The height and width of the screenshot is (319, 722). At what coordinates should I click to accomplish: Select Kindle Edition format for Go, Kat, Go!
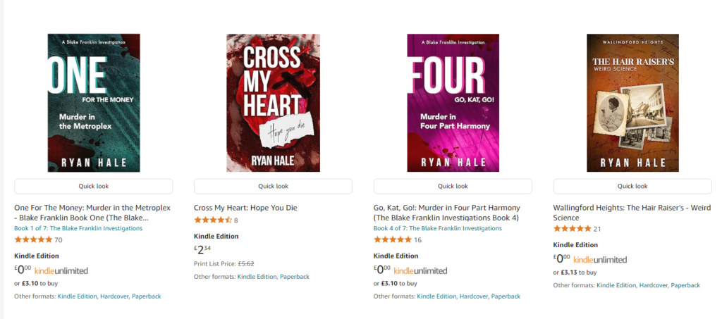pyautogui.click(x=436, y=296)
